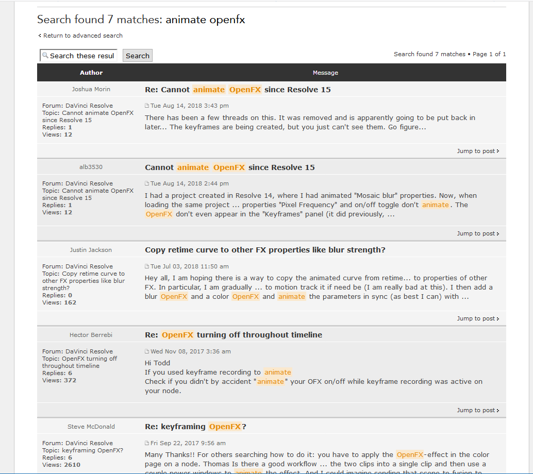This screenshot has width=533, height=474.
Task: Click post icon beside Sep 22, 2017 date
Action: (x=147, y=443)
